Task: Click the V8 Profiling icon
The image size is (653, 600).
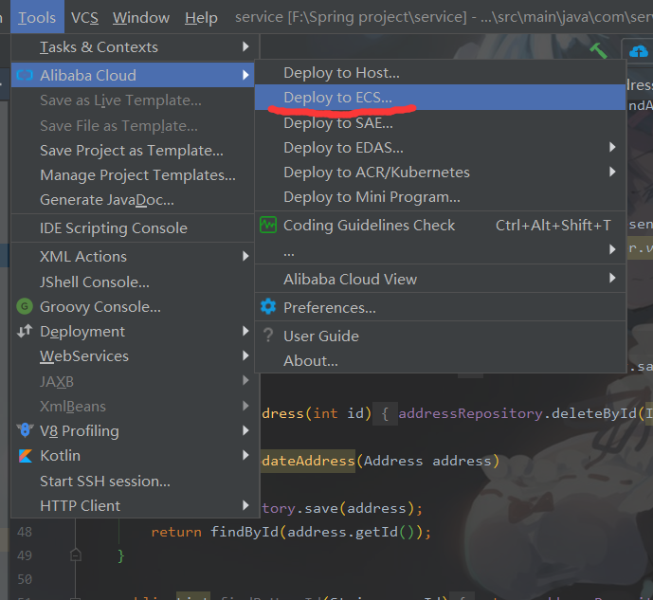Action: [25, 430]
